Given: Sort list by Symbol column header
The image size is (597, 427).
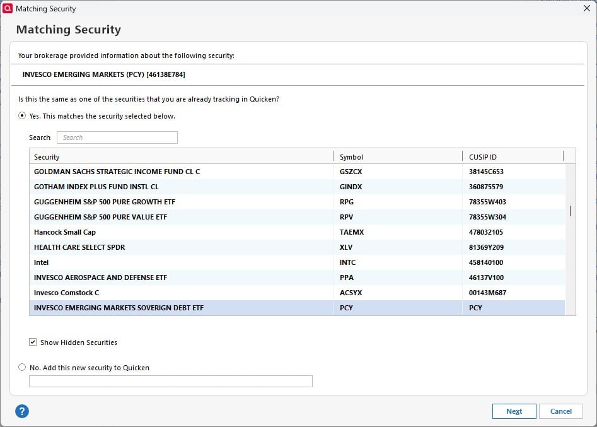Looking at the screenshot, I should point(397,156).
